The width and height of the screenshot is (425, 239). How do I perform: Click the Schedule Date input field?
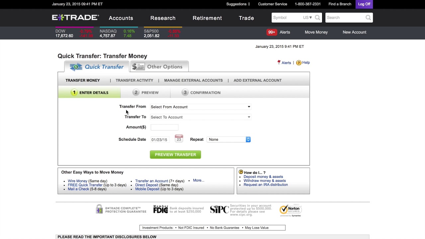(160, 139)
